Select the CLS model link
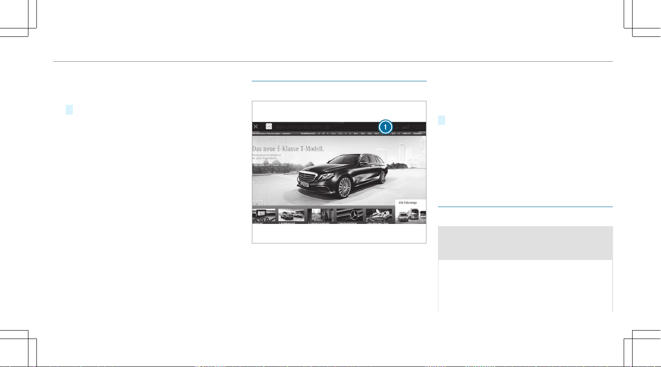Viewport: 661px width, 367px height. pyautogui.click(x=340, y=133)
